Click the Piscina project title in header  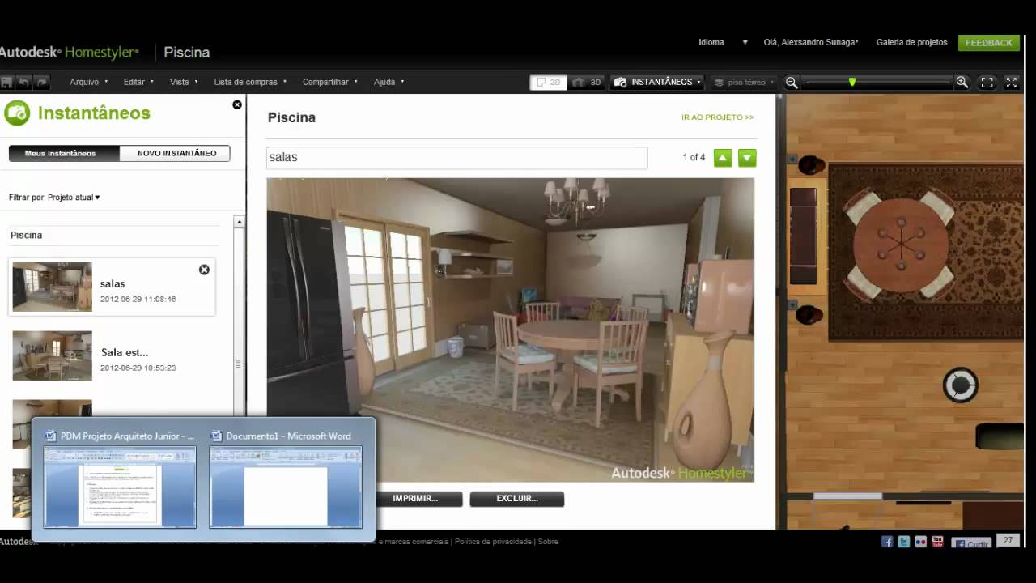[187, 53]
